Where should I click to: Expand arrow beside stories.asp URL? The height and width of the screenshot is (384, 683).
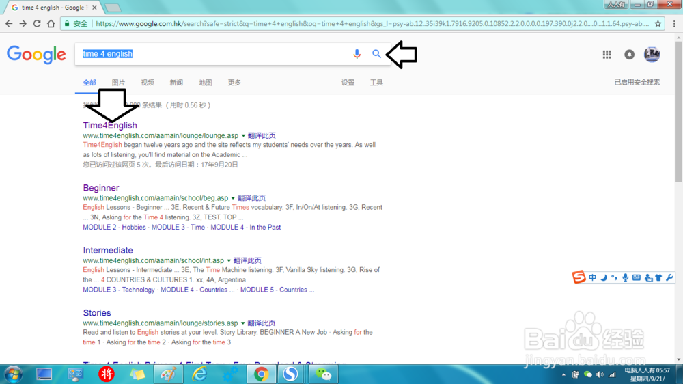point(243,323)
